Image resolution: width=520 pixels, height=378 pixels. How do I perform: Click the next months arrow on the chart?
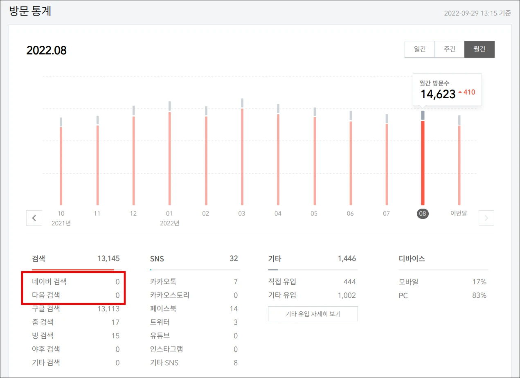click(x=486, y=218)
